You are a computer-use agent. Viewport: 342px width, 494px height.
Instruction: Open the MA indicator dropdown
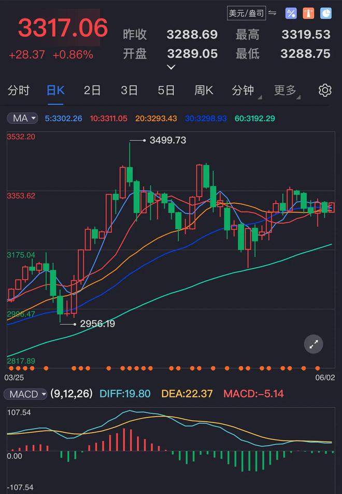click(23, 118)
